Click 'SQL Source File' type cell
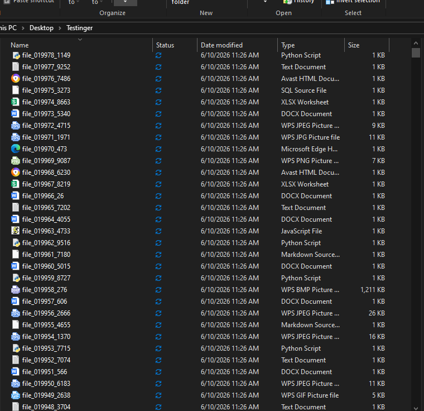424x411 pixels. pos(303,90)
